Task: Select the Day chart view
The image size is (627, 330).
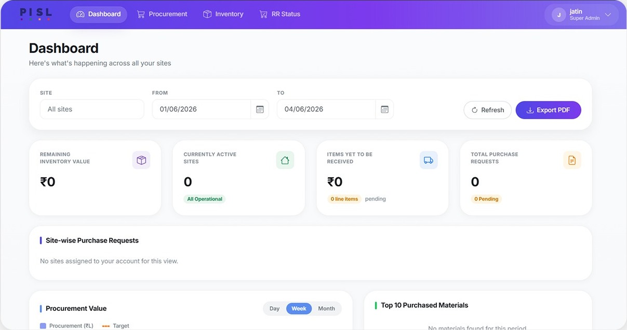Action: coord(274,308)
